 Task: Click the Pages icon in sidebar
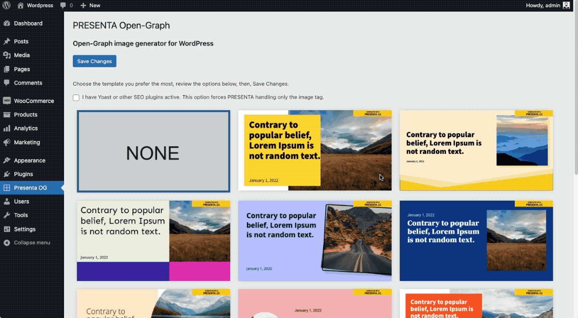click(x=7, y=69)
